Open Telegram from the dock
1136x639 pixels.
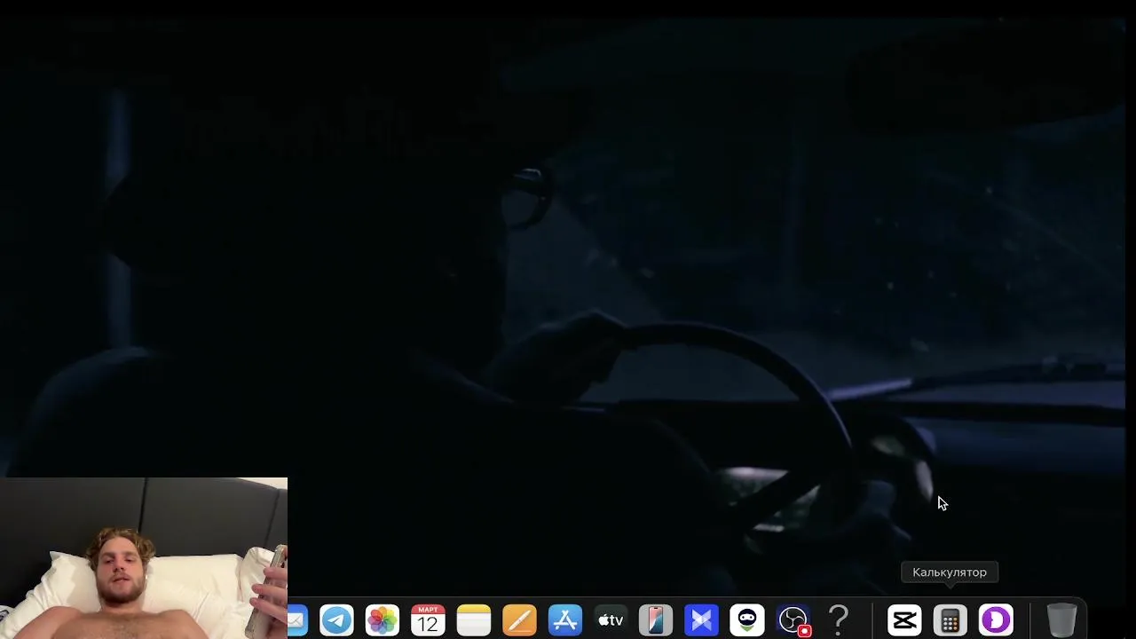tap(336, 619)
